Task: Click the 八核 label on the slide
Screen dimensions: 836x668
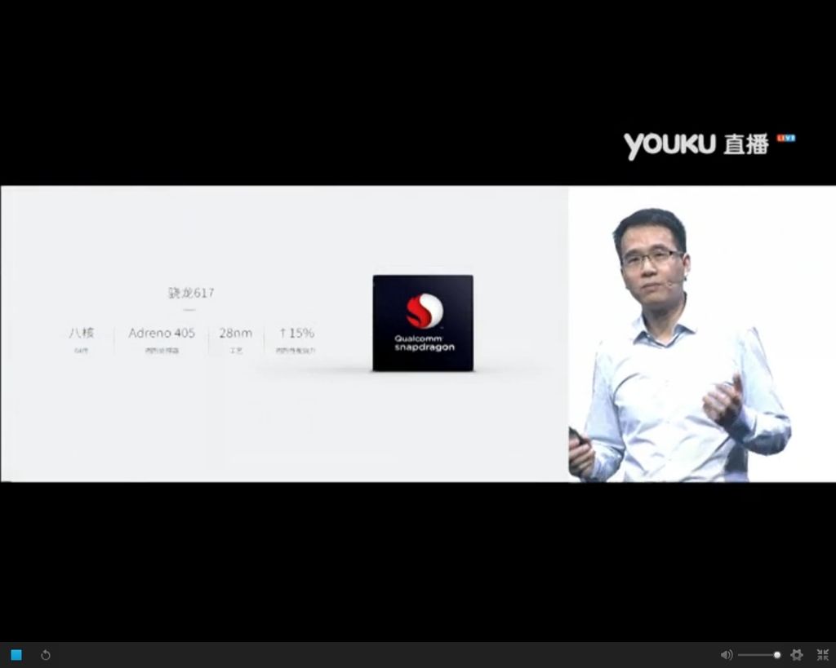Action: (x=82, y=333)
